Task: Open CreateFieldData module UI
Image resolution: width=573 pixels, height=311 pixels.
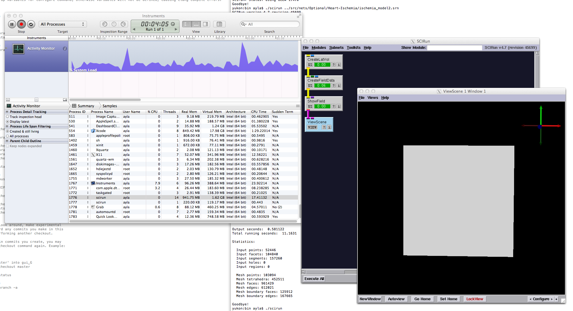Action: 310,85
